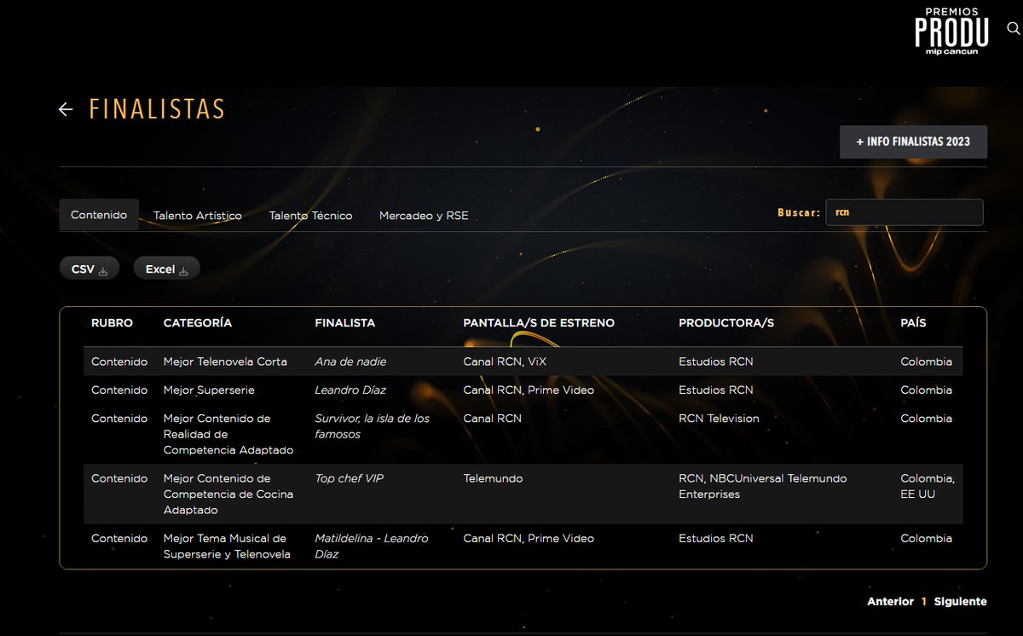Select the finalist Leandro Díaz
This screenshot has width=1023, height=636.
click(350, 390)
